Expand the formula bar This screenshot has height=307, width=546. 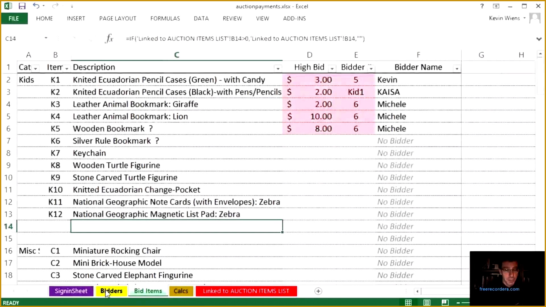tap(539, 39)
